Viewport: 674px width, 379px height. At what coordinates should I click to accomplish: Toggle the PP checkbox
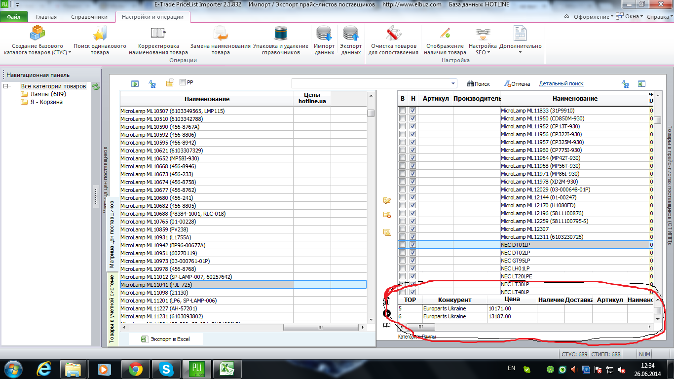pos(183,82)
